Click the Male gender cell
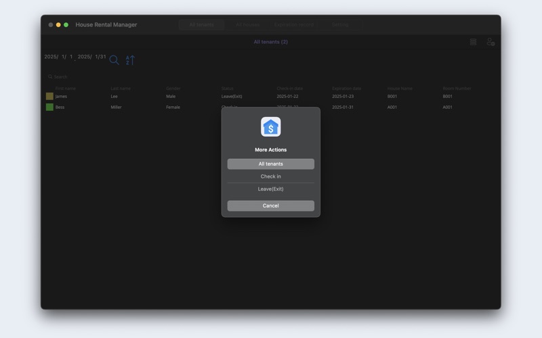Screen dimensions: 542x338 click(x=171, y=96)
